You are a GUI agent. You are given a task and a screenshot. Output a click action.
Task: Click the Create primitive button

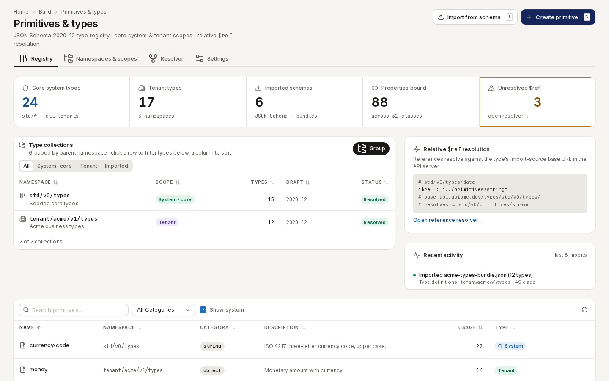point(558,17)
